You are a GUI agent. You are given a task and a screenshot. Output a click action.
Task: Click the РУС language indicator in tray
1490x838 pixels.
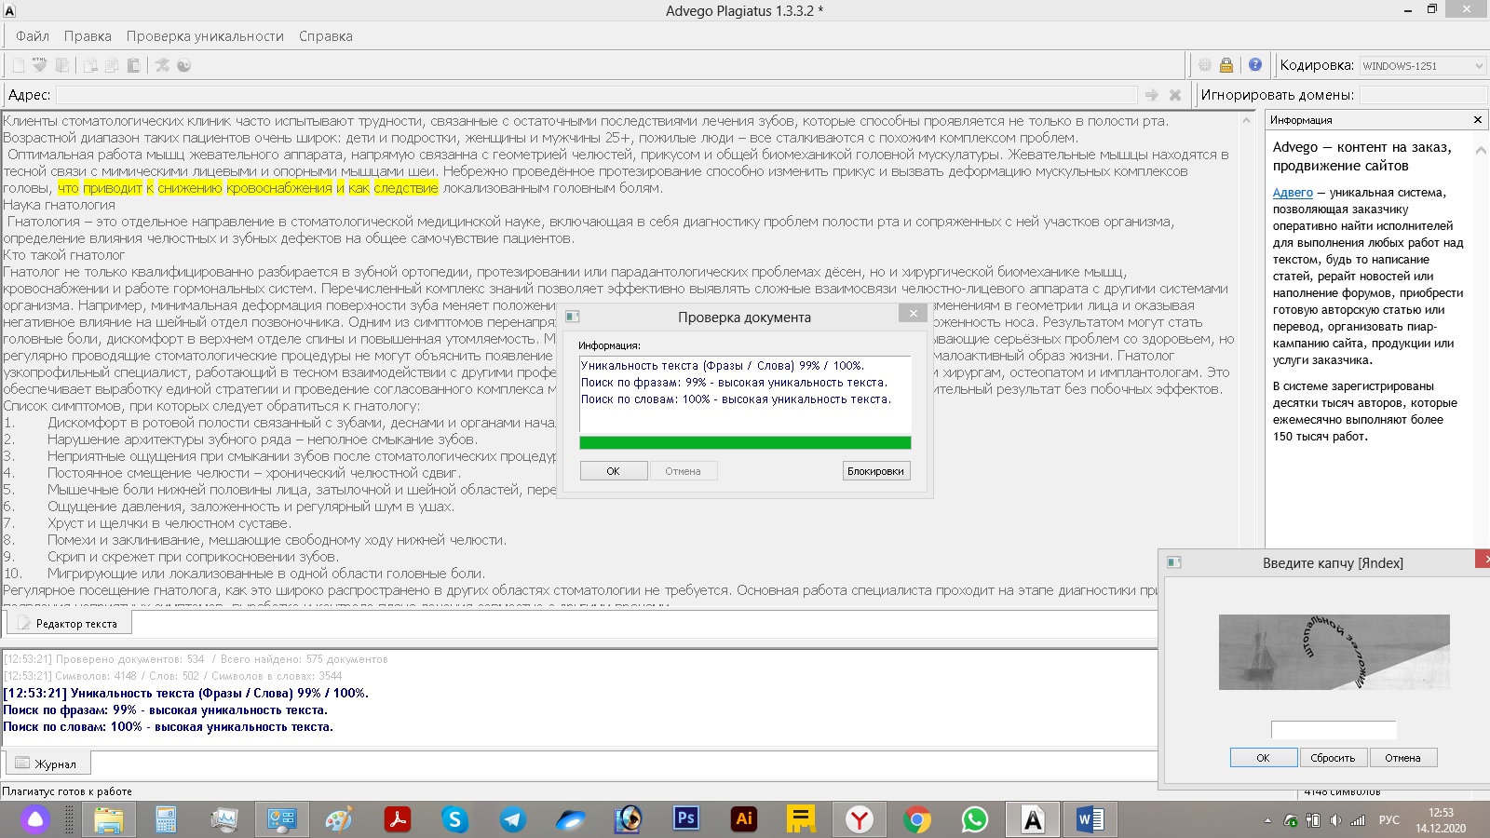pos(1389,820)
